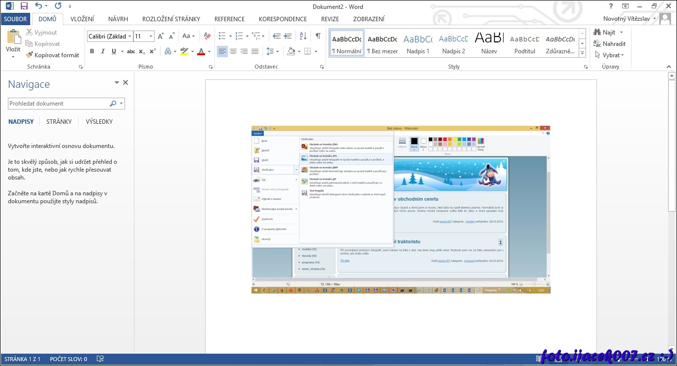Click the increase font size icon
677x366 pixels.
(161, 36)
